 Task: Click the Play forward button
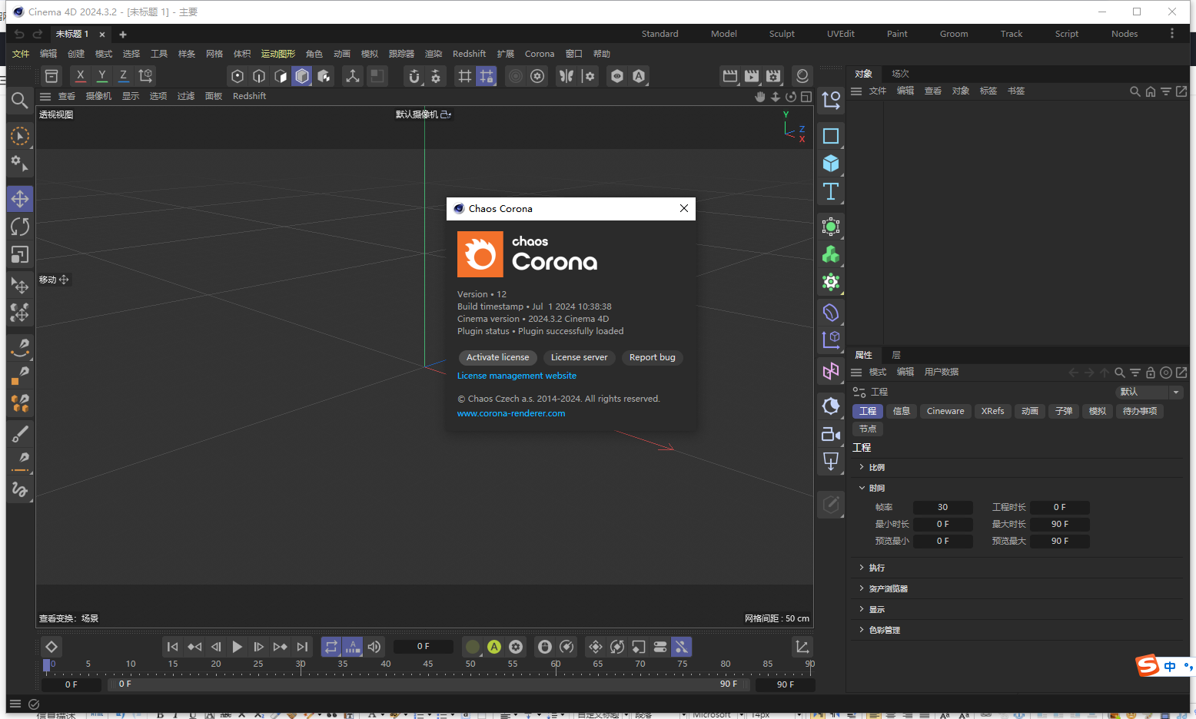click(x=238, y=647)
